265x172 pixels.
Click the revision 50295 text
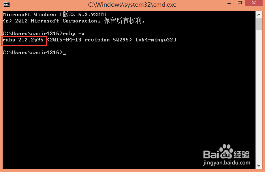107,40
